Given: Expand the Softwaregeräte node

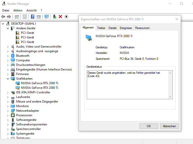Looking at the screenshot, I should [x=8, y=120].
